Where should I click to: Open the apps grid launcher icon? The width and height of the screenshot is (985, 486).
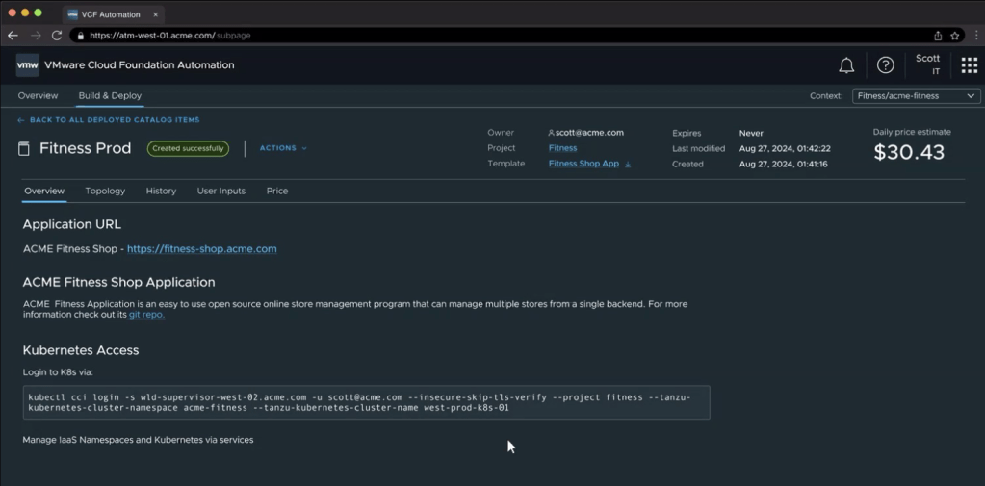pyautogui.click(x=969, y=65)
